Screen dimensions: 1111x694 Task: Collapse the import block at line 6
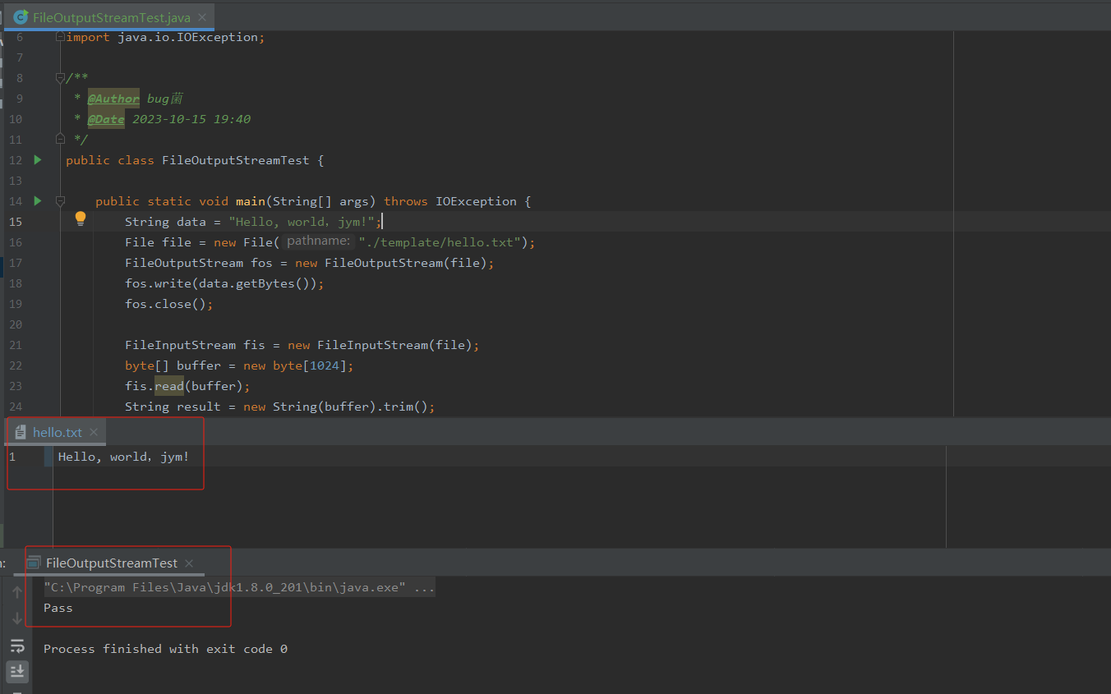click(60, 37)
